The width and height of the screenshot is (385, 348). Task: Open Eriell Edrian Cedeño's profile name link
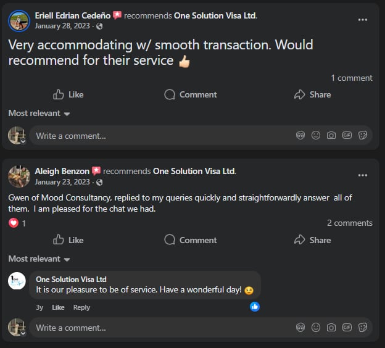[x=73, y=15]
